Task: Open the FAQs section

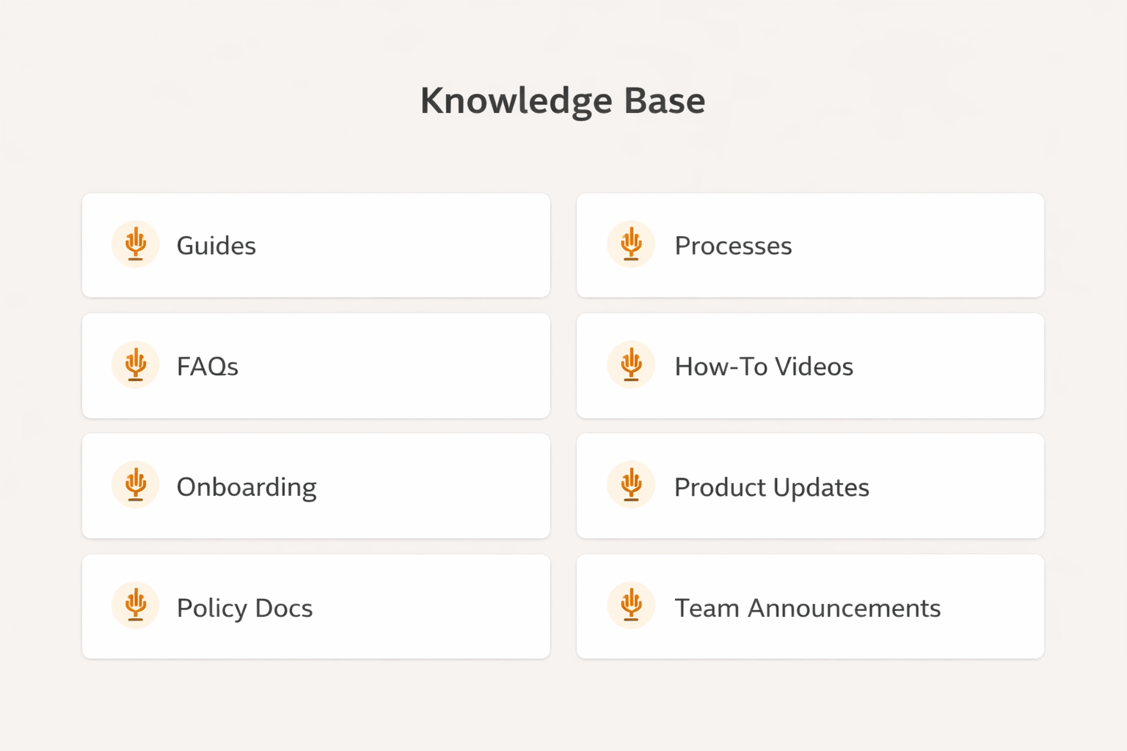Action: point(316,365)
